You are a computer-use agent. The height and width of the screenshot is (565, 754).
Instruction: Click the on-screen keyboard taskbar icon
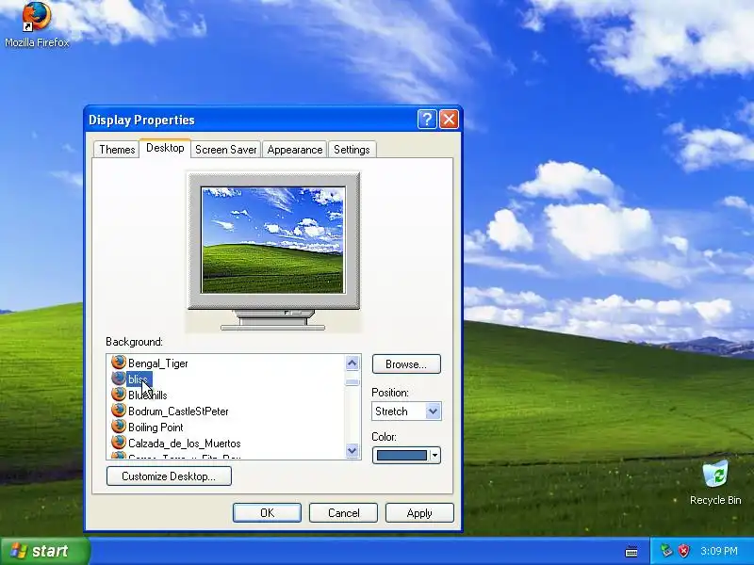point(631,551)
